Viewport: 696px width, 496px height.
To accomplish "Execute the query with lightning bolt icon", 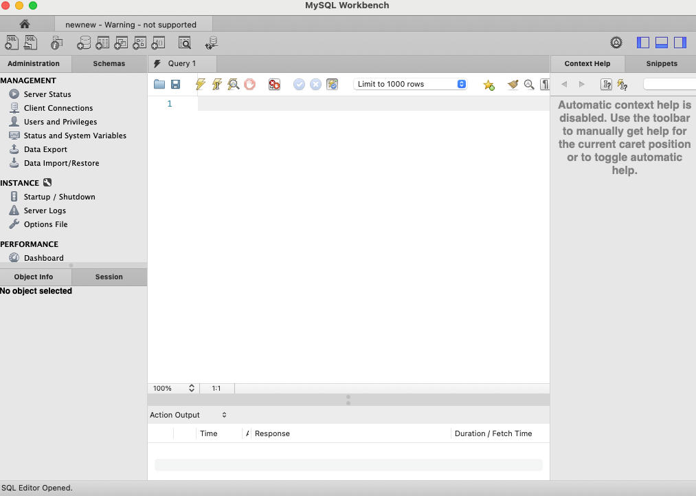I will click(x=201, y=84).
